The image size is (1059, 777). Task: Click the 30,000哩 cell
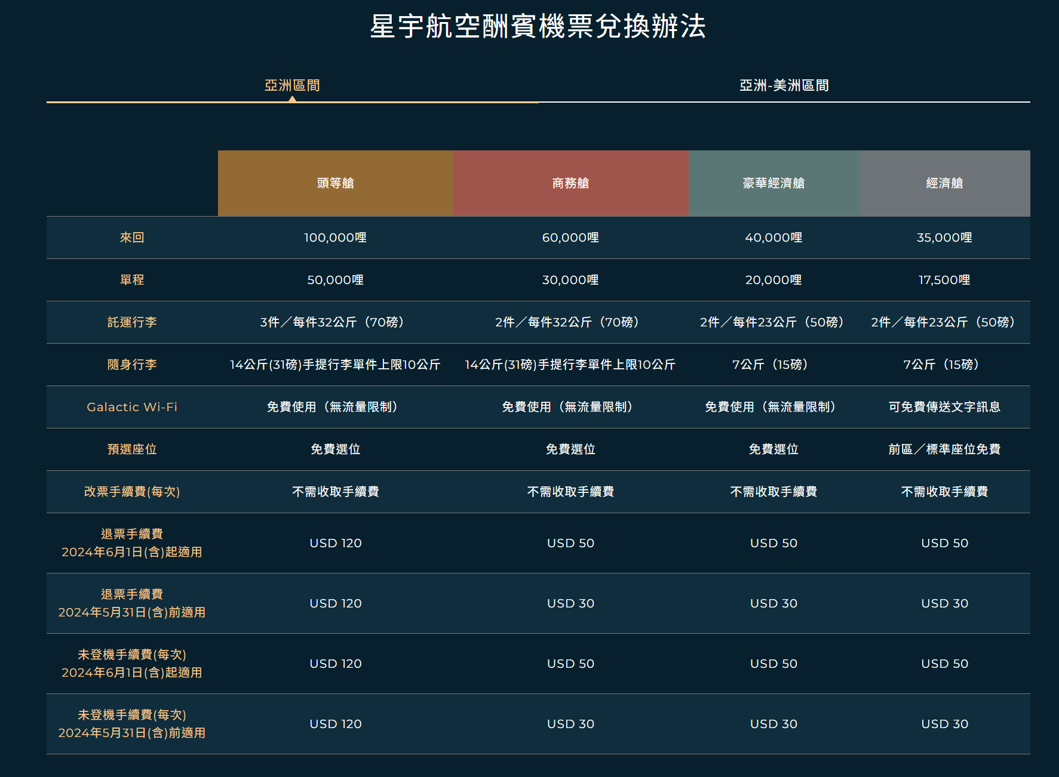[571, 280]
